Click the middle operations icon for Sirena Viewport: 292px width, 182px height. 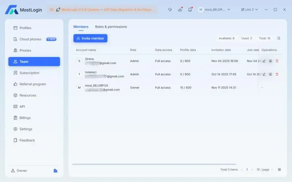270,61
